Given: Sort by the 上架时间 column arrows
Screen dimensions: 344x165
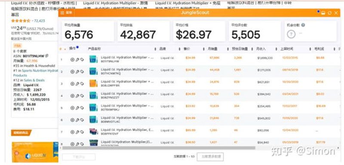Looking at the screenshot, I should coord(310,49).
